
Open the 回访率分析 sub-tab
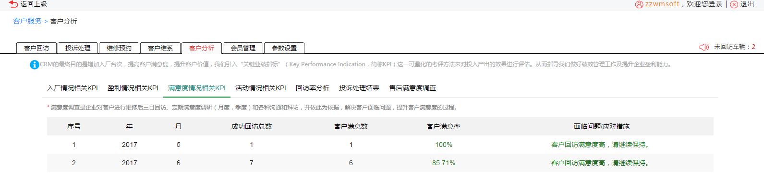(x=313, y=88)
